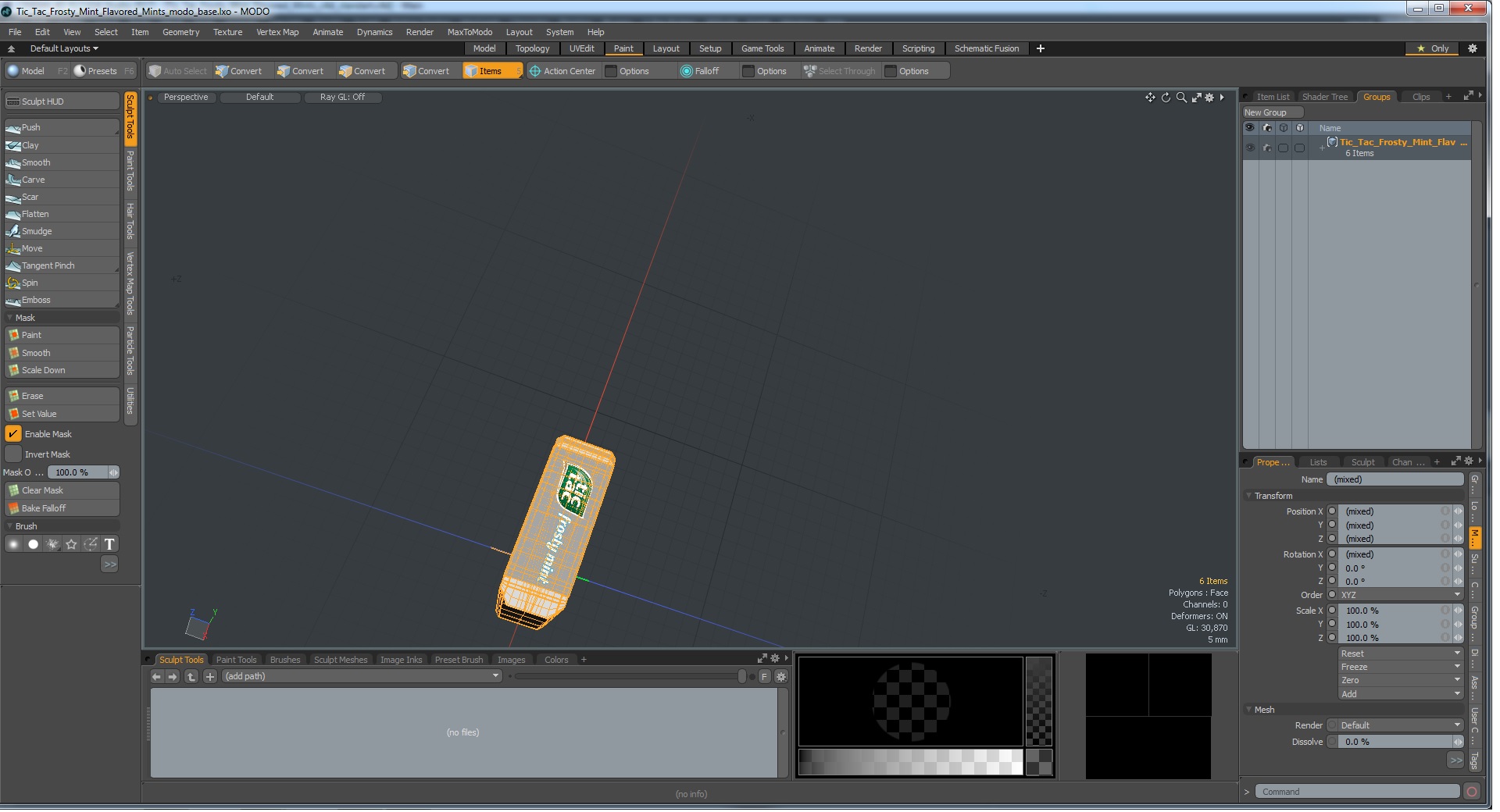Click Action Center toolbar button

562,71
